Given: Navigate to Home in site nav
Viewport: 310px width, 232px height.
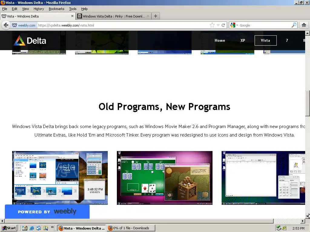Looking at the screenshot, I should [220, 40].
